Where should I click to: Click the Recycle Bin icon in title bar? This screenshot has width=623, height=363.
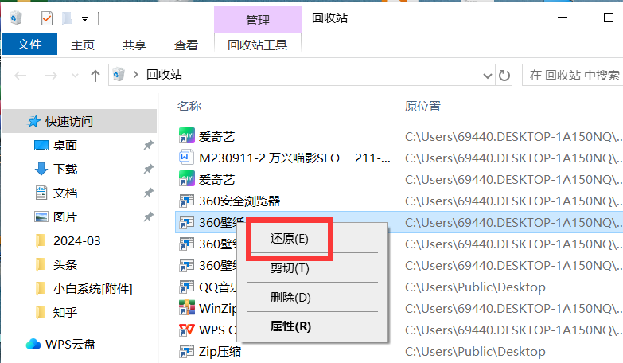16,18
